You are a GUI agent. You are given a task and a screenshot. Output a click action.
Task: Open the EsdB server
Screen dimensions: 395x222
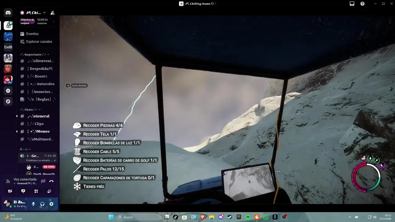point(8,47)
